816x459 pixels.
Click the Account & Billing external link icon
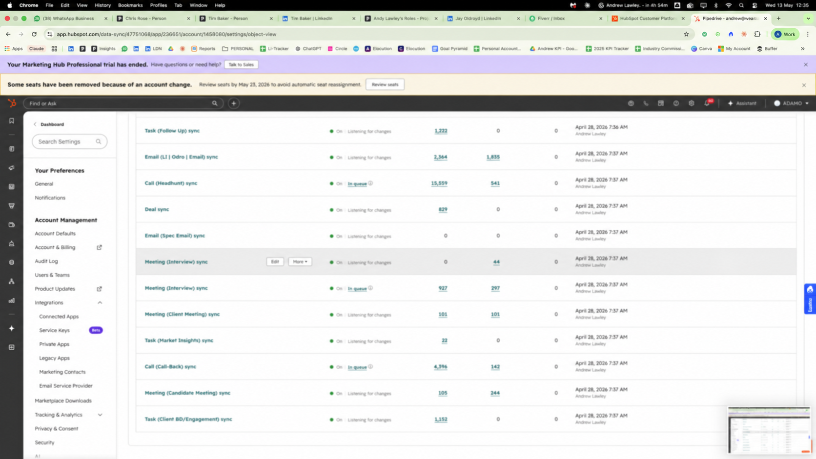pyautogui.click(x=99, y=247)
